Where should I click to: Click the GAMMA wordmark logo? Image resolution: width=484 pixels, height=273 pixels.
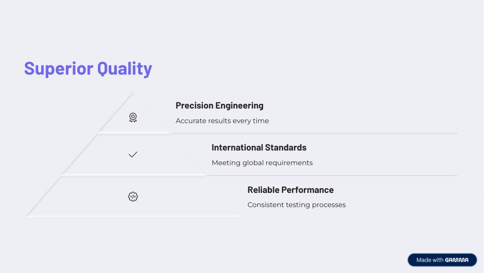[x=457, y=260]
